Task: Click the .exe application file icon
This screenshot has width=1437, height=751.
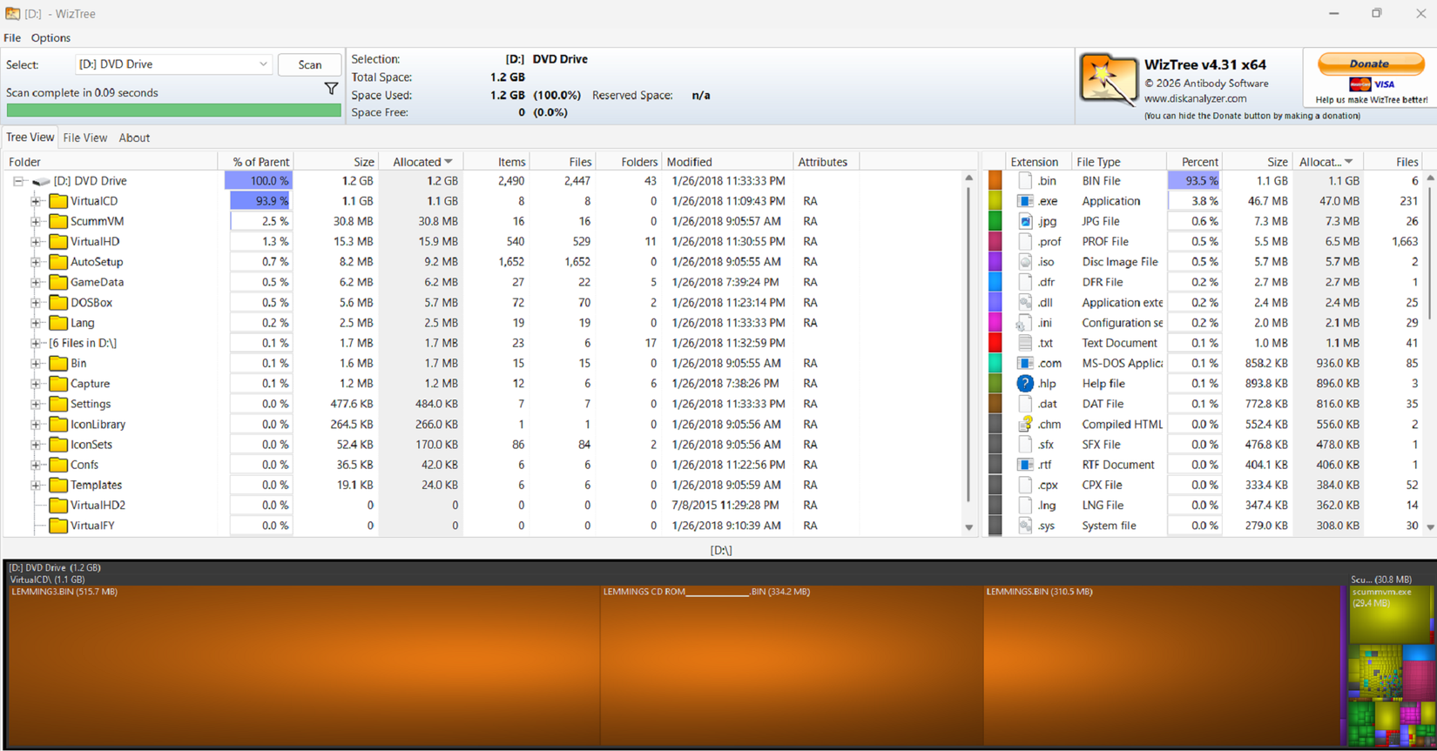Action: click(x=1025, y=201)
